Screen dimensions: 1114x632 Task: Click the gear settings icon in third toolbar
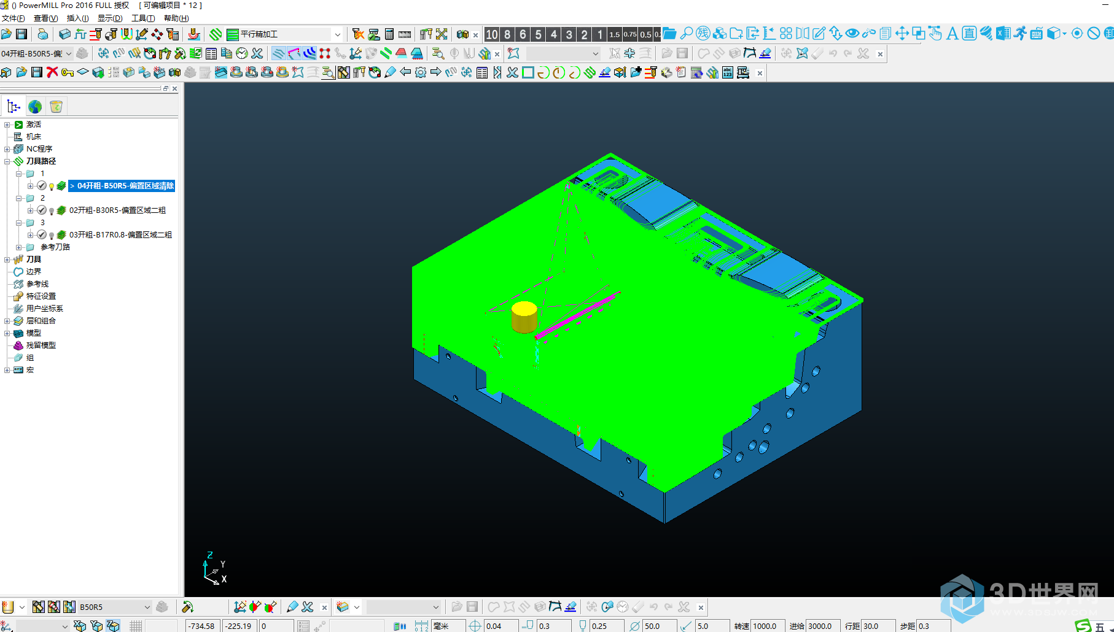tap(421, 72)
